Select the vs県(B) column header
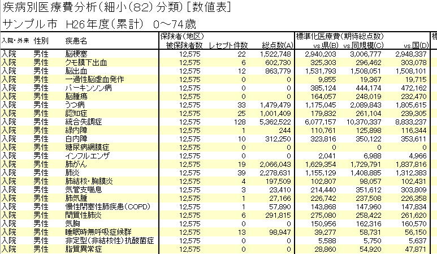This screenshot has width=437, height=254. pyautogui.click(x=326, y=45)
